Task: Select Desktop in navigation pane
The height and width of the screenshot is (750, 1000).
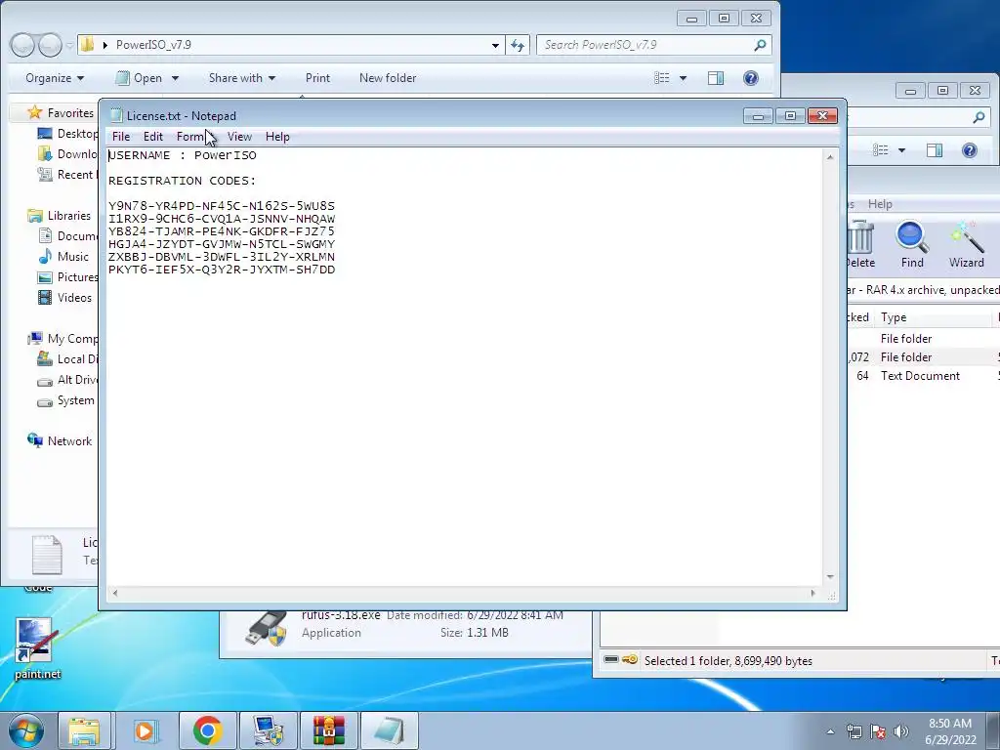Action: coord(68,133)
